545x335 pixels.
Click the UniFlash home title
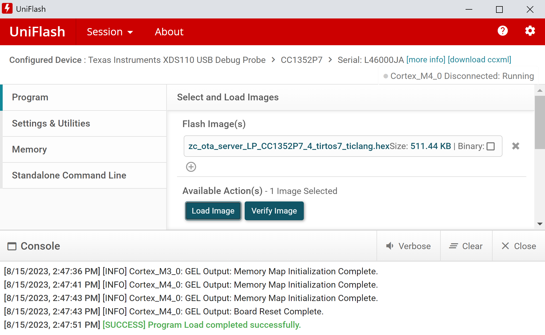tap(37, 32)
